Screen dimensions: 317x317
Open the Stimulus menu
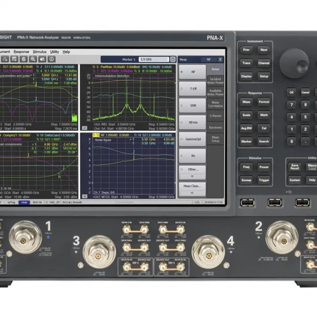point(40,52)
